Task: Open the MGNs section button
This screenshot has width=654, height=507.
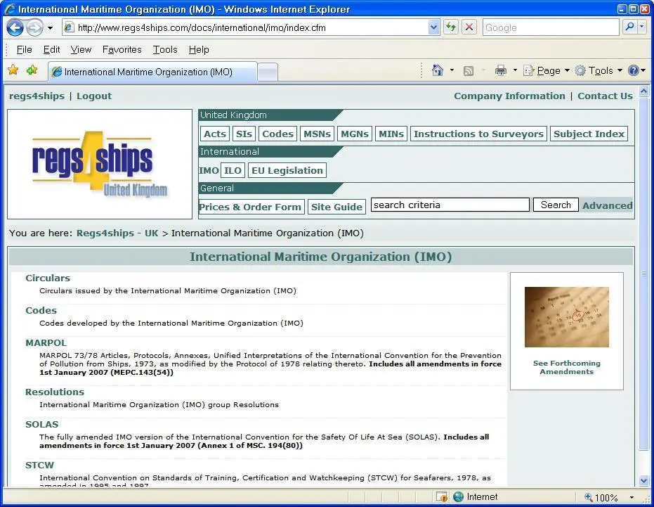Action: pos(355,134)
